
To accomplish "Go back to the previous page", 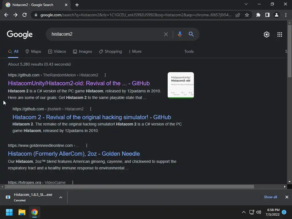I will (x=6, y=15).
